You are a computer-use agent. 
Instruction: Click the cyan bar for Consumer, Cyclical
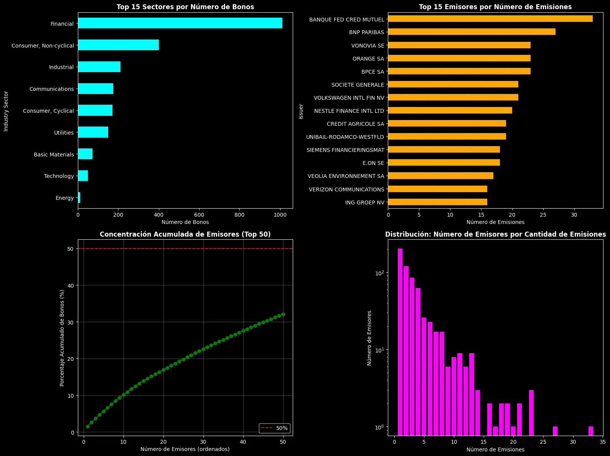(x=95, y=110)
